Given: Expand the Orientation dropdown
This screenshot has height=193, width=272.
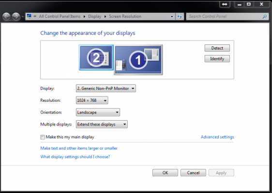Looking at the screenshot, I should (x=98, y=112).
